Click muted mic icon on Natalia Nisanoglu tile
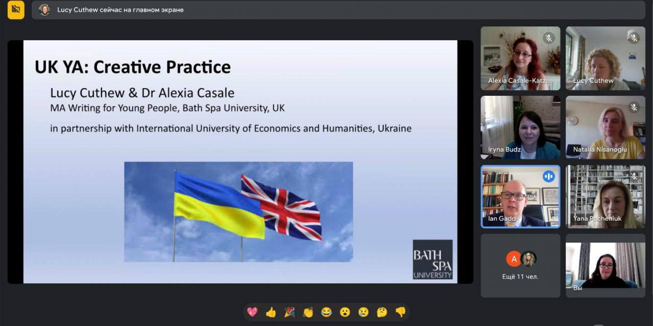Image resolution: width=653 pixels, height=326 pixels. coord(634,107)
